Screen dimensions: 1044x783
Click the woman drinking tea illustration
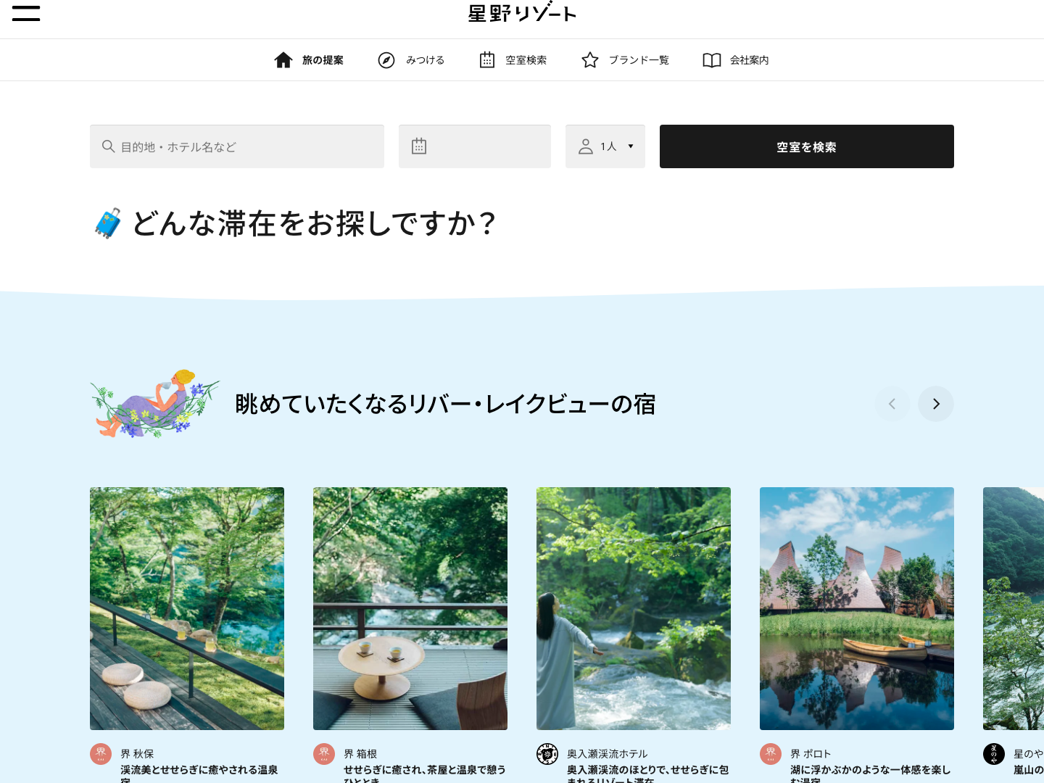pos(154,404)
